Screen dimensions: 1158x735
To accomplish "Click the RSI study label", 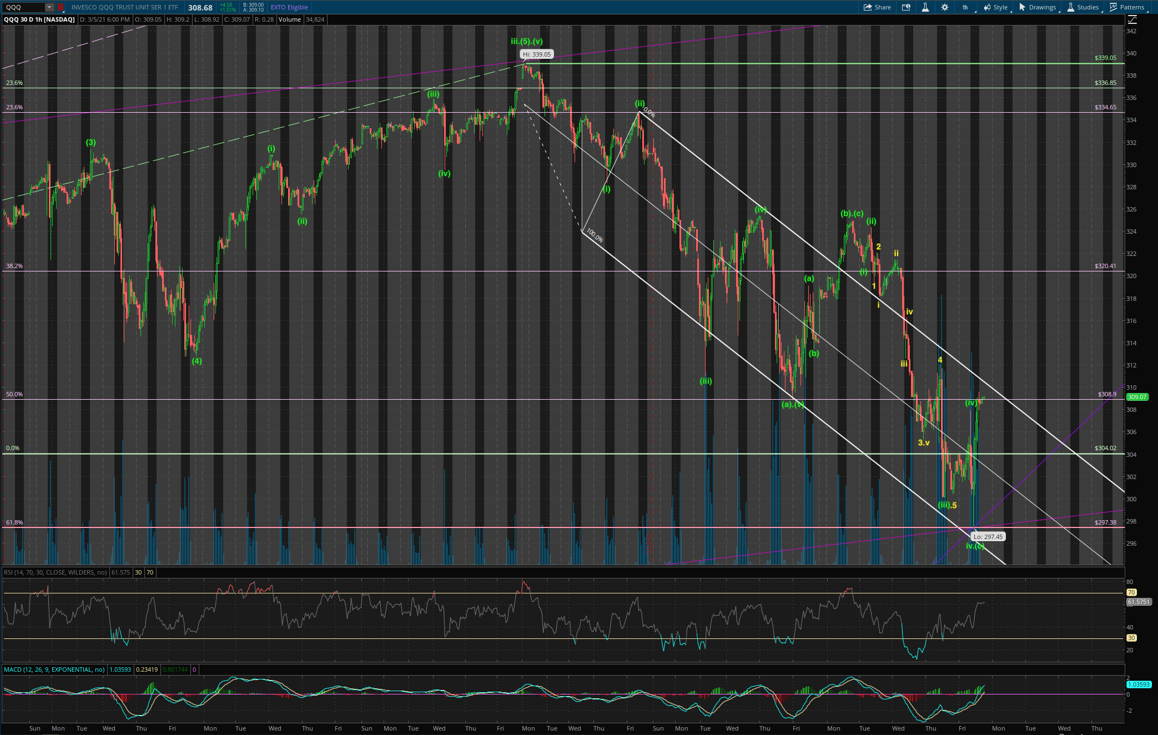I will [x=55, y=572].
